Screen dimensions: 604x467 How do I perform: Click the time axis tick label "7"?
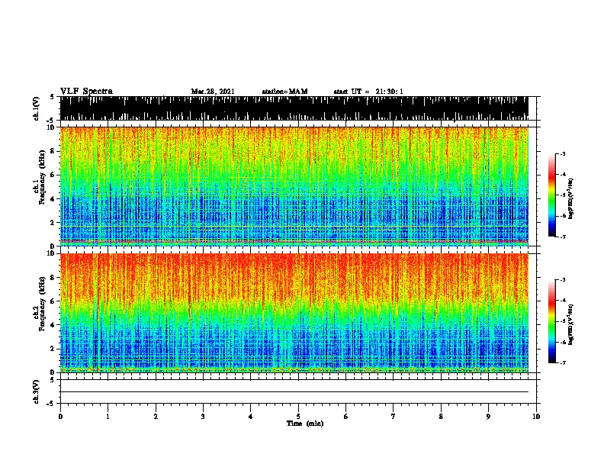point(394,416)
